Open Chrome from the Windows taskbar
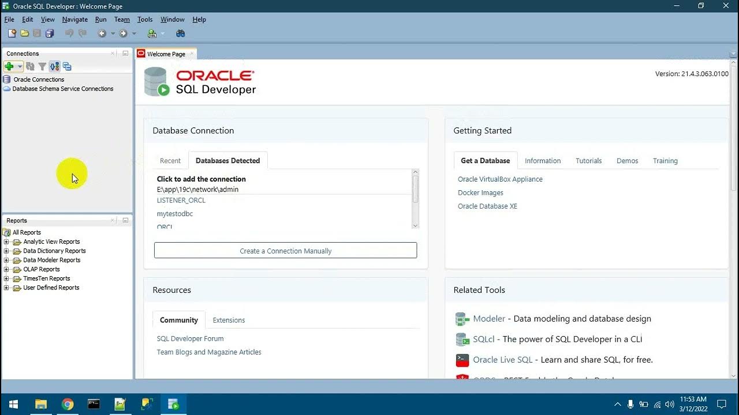 tap(68, 404)
